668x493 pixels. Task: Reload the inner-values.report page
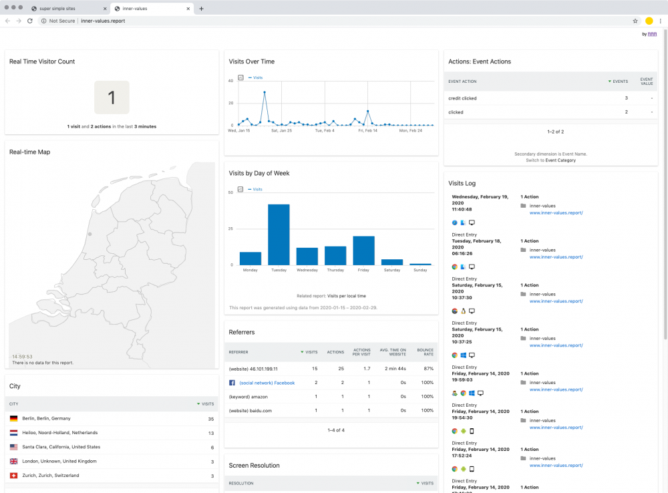(x=30, y=21)
